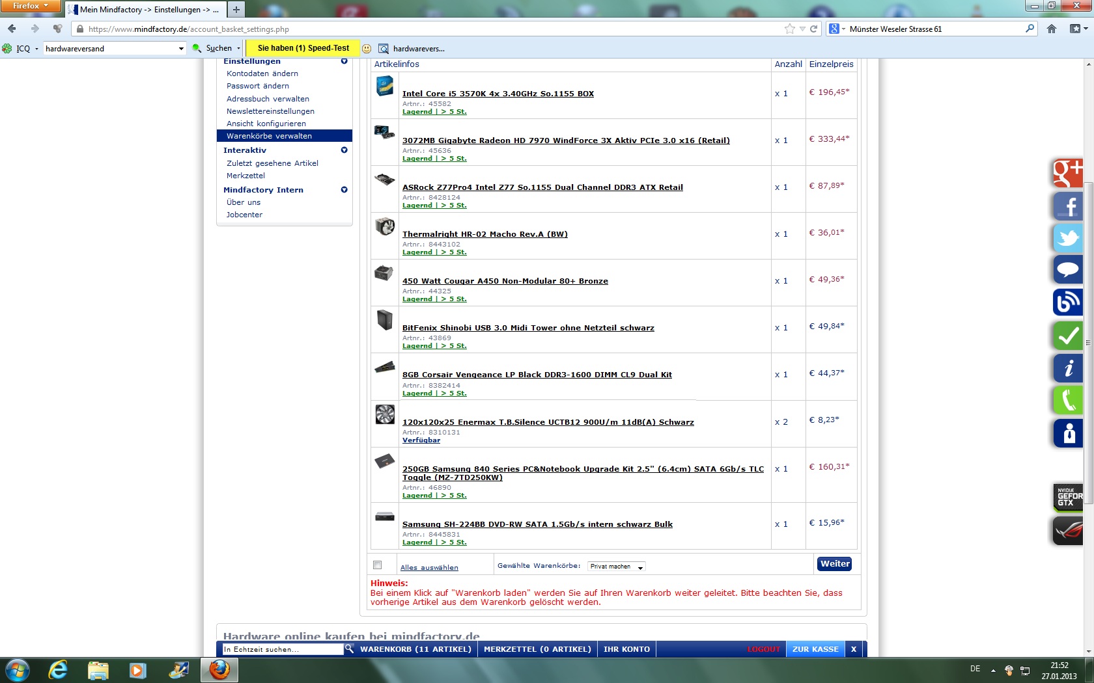Open Zuletzt gesehene Artikel
The width and height of the screenshot is (1094, 683).
pos(272,163)
